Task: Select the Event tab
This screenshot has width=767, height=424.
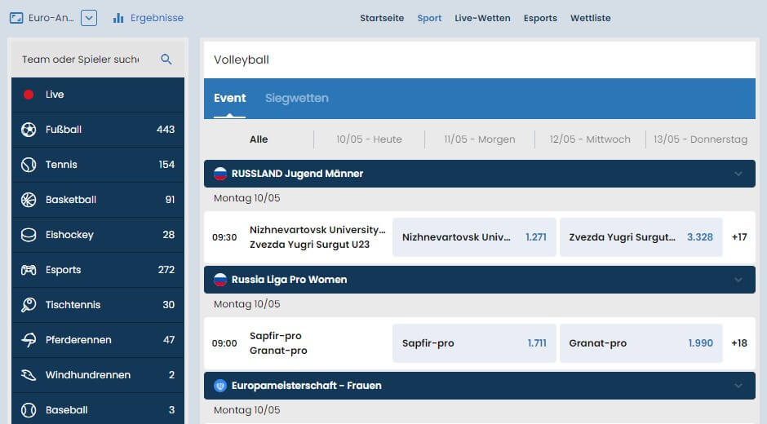Action: (x=229, y=99)
